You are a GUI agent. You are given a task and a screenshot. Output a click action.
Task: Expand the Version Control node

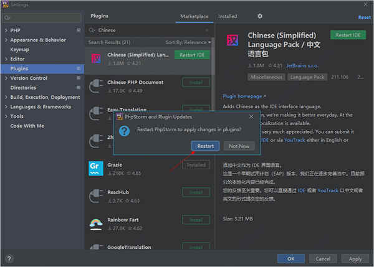coord(6,78)
